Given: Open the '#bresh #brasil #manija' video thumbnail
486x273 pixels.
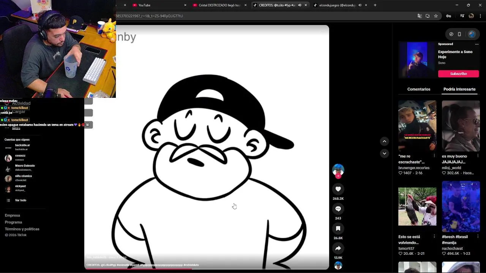Looking at the screenshot, I should coord(461,206).
